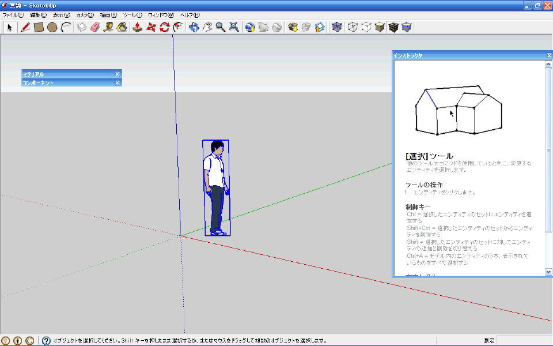Image resolution: width=553 pixels, height=346 pixels.
Task: Open the ファイル(F) menu
Action: [x=13, y=15]
